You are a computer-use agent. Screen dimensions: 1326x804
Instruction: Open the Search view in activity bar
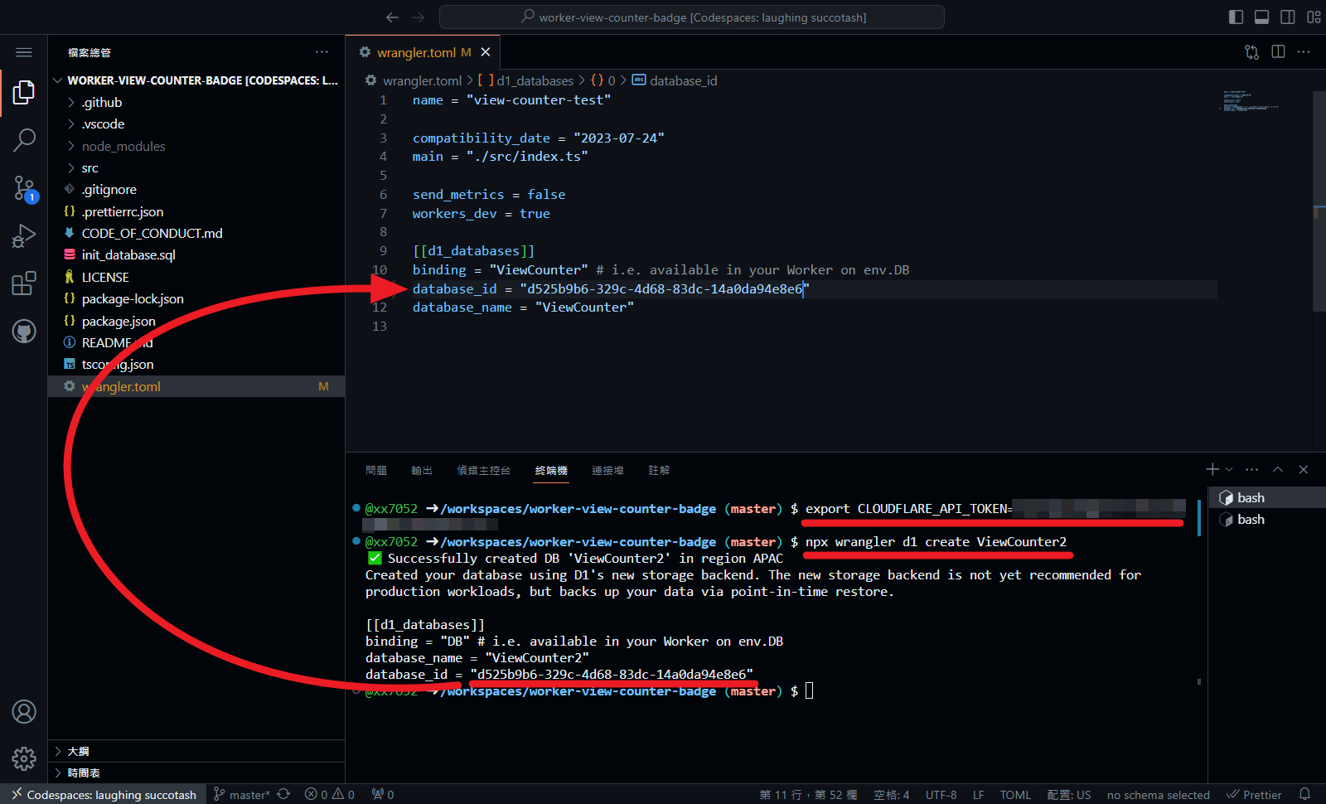[x=24, y=139]
